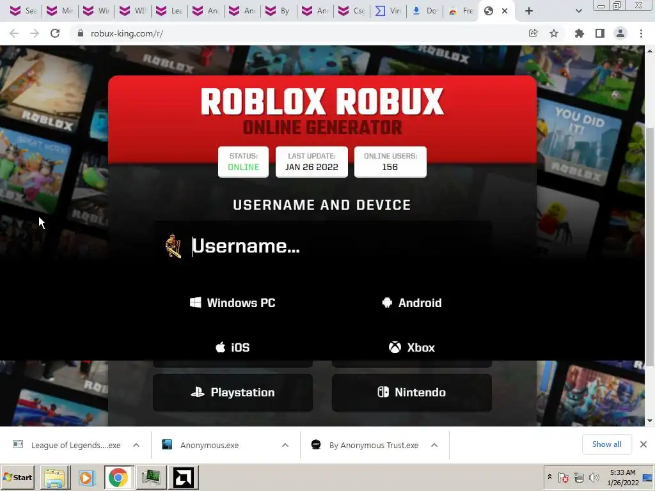Open the Action Center flag icon
The height and width of the screenshot is (491, 655).
563,477
